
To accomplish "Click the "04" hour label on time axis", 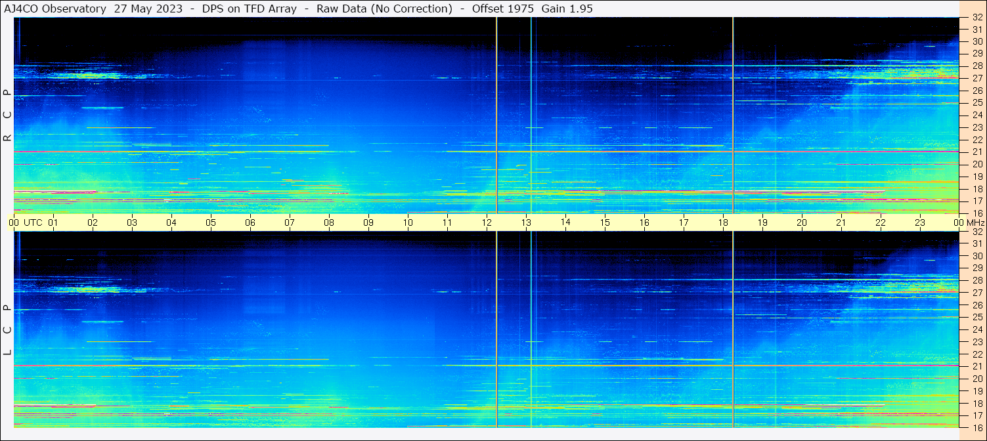I will 171,222.
